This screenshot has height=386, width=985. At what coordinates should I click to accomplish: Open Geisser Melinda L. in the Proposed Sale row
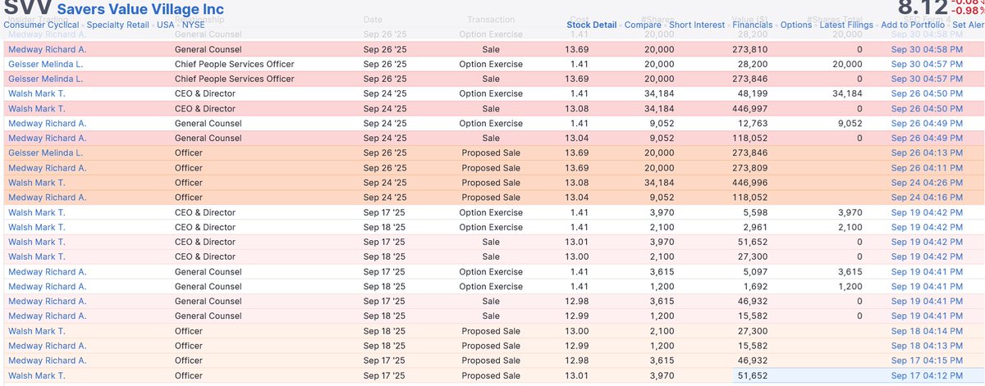45,152
